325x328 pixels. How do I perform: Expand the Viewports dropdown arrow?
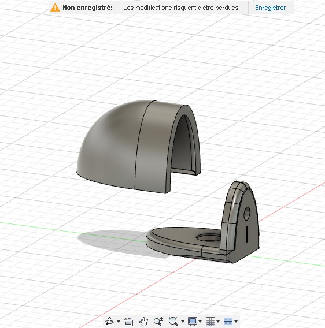236,321
